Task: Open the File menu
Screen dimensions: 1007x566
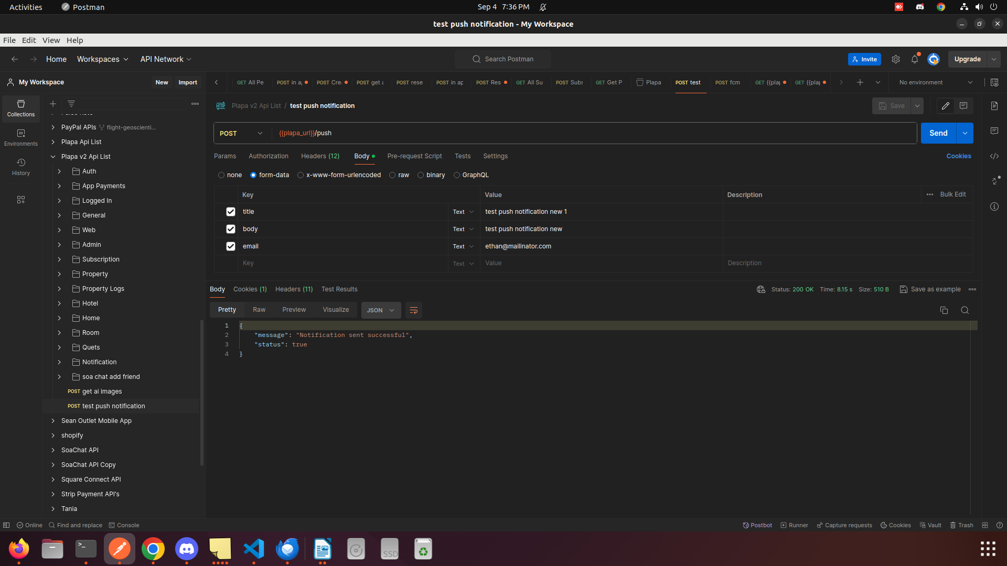Action: 9,40
